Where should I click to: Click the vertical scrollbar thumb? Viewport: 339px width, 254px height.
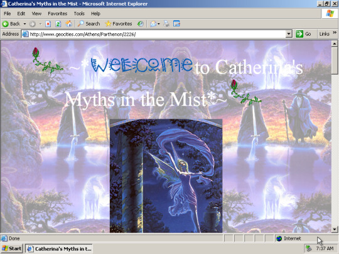click(335, 61)
